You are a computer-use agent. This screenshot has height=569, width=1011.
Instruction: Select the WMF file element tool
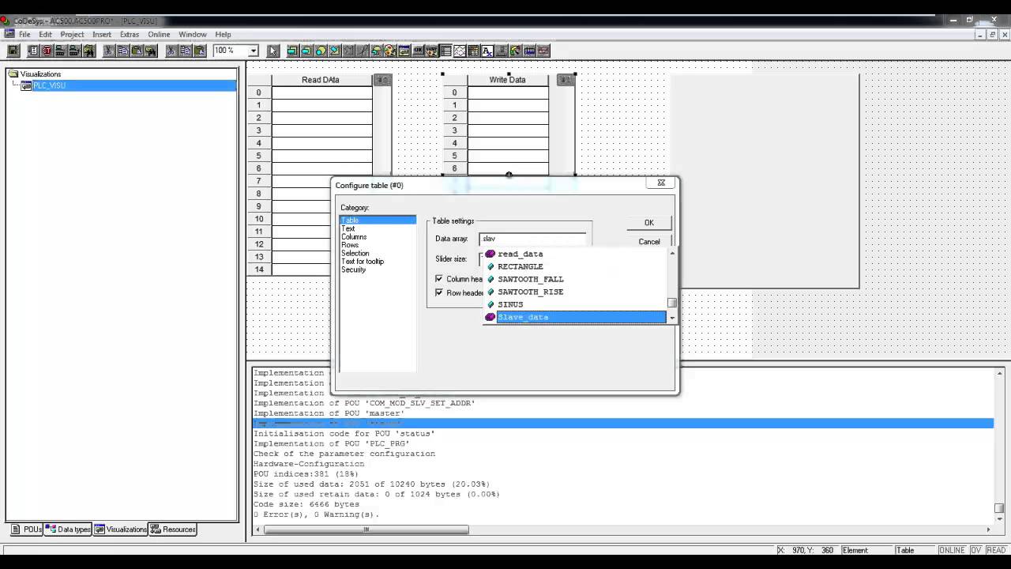pos(431,51)
